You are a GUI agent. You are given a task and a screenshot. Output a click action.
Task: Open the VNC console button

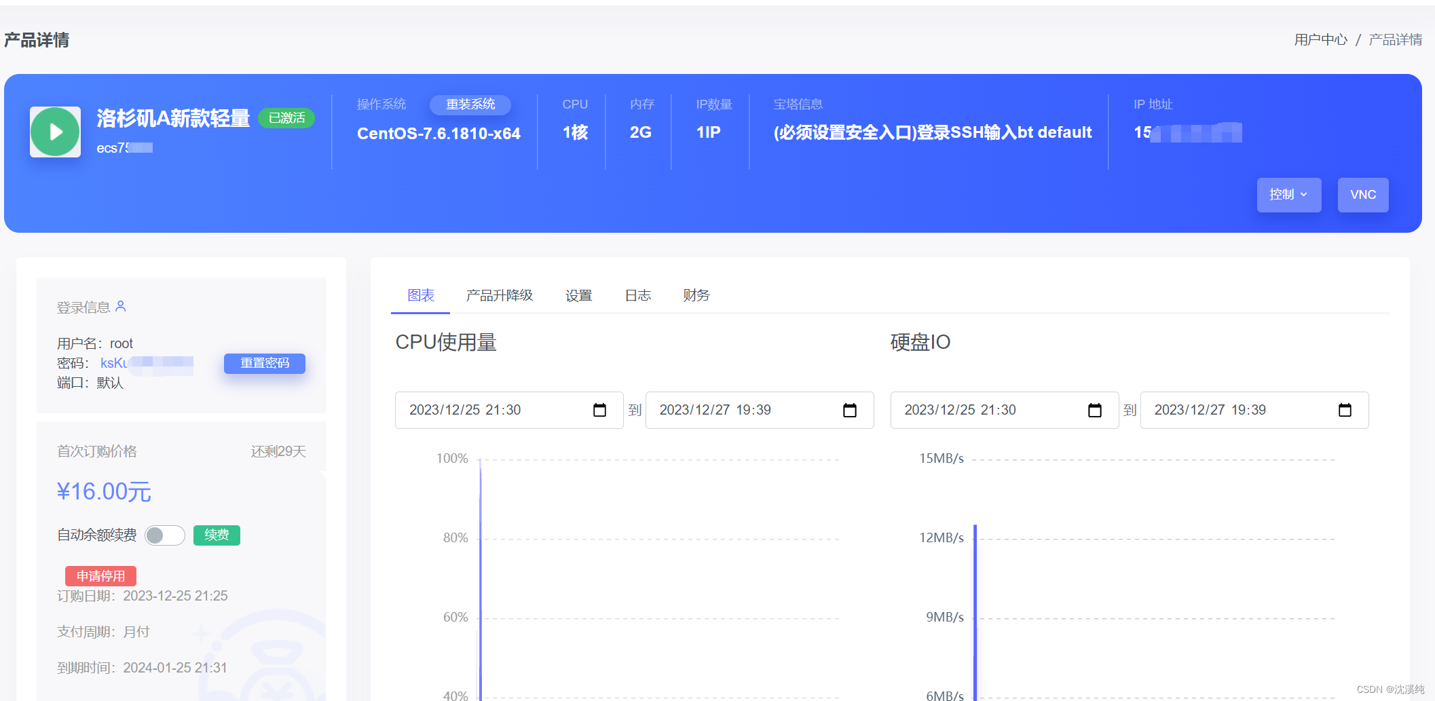(1363, 195)
